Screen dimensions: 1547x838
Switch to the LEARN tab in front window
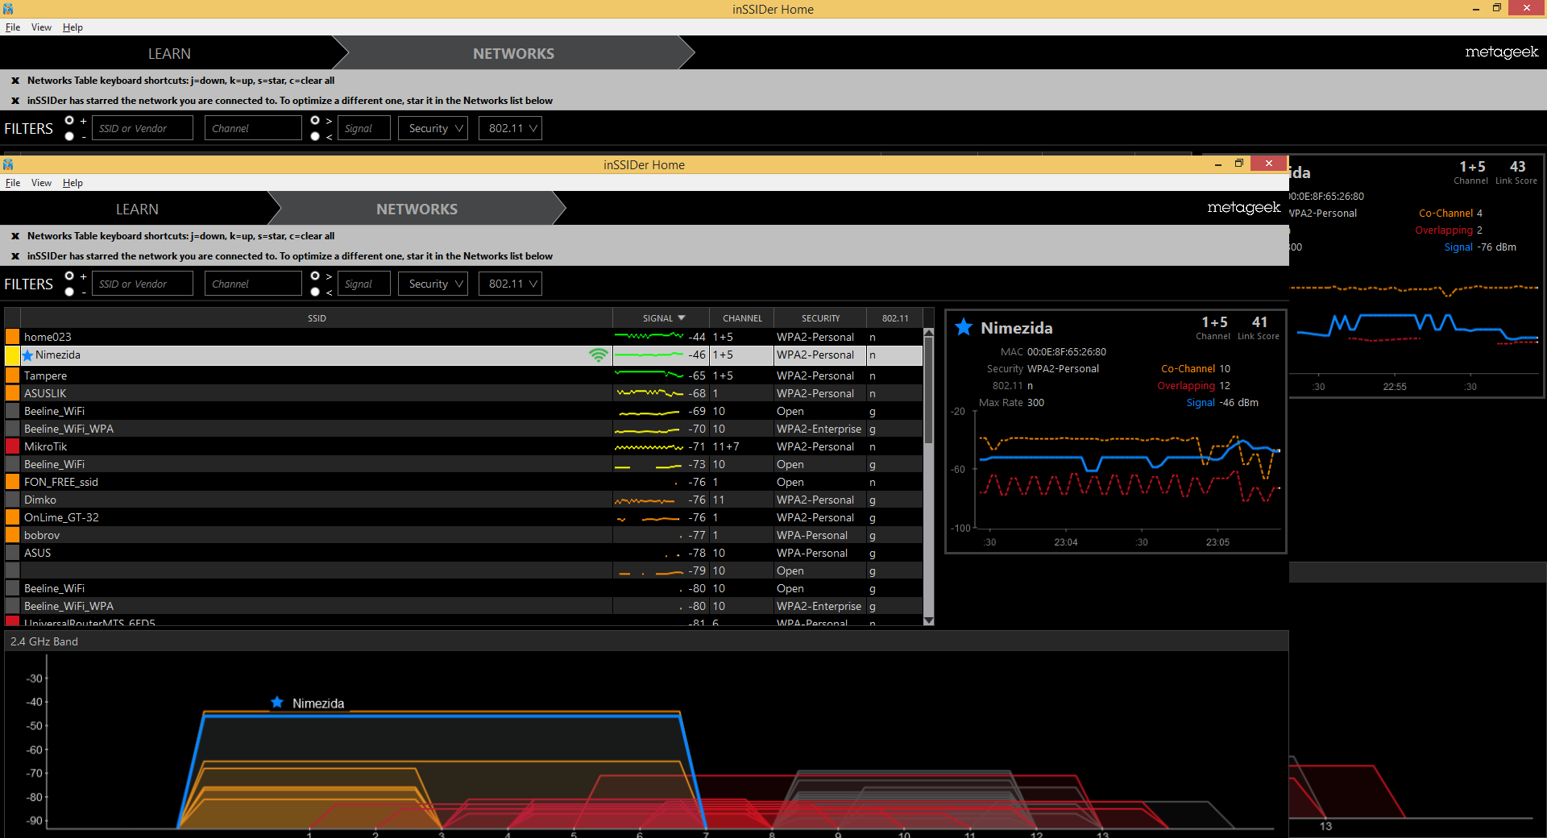pos(137,209)
